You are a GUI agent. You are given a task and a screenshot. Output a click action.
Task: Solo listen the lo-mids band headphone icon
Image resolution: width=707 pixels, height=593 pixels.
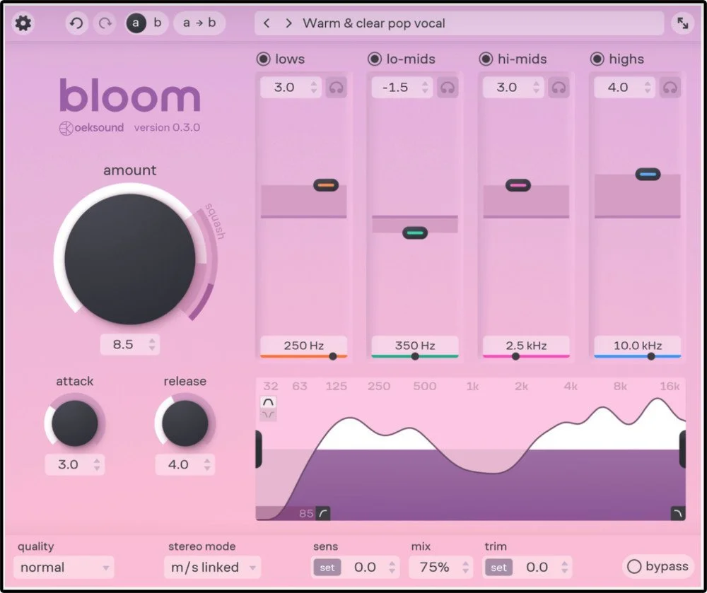(448, 87)
